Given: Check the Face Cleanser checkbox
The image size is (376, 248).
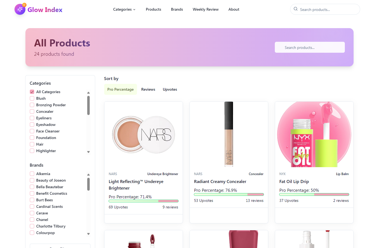Looking at the screenshot, I should coord(32,131).
